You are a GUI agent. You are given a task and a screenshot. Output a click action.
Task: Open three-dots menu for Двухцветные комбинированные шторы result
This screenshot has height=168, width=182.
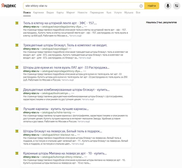pos(73,93)
